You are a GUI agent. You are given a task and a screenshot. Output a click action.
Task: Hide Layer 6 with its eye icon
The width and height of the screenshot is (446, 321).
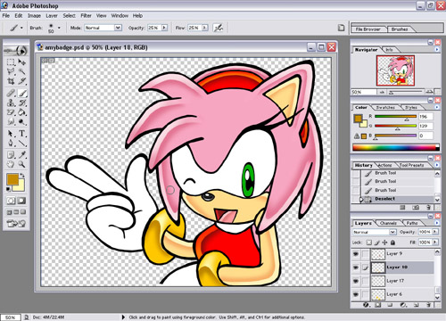[x=356, y=294]
